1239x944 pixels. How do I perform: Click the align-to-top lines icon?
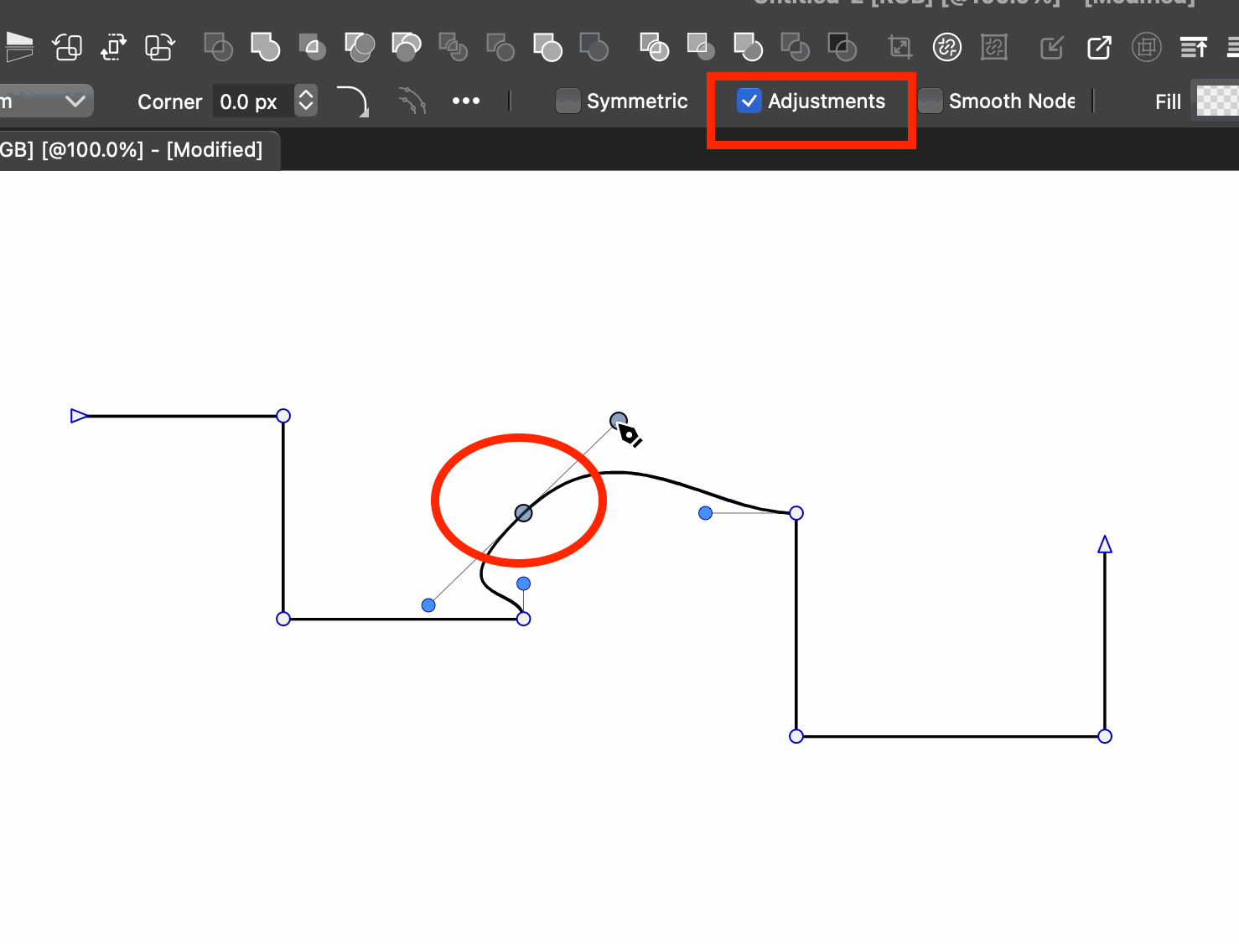coord(1193,47)
